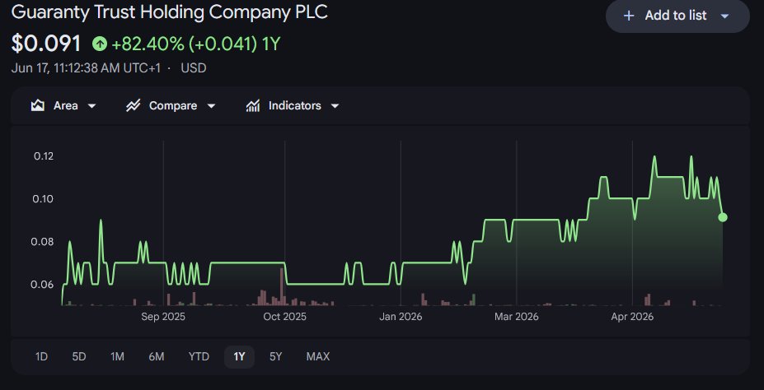This screenshot has height=390, width=764.
Task: Expand the Area chart type dropdown arrow
Action: tap(91, 106)
